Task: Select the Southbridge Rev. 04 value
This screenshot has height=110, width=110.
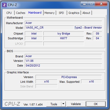Action: tap(97, 38)
